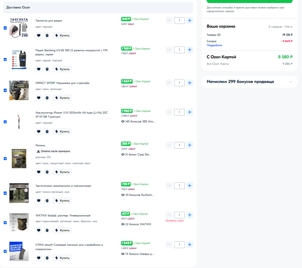This screenshot has height=268, width=302.
Task: Buy IPower аккумулятор with Купить
Action: click(x=62, y=131)
